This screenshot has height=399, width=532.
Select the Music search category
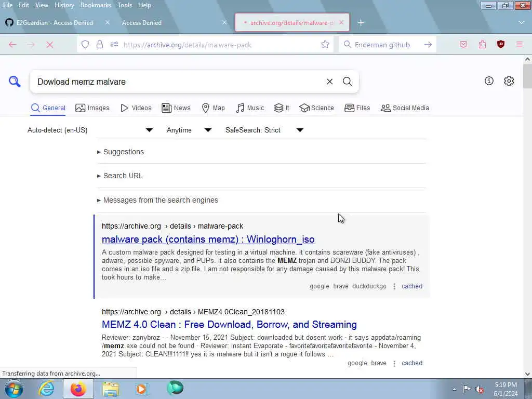(250, 108)
